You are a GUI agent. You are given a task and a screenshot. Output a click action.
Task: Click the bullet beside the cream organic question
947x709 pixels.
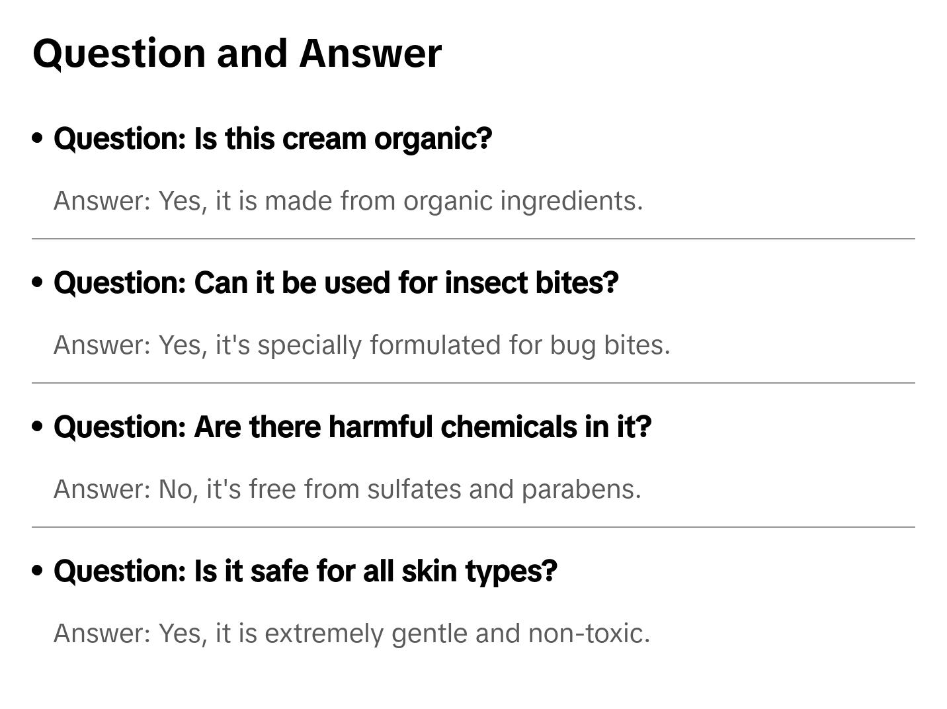[38, 138]
